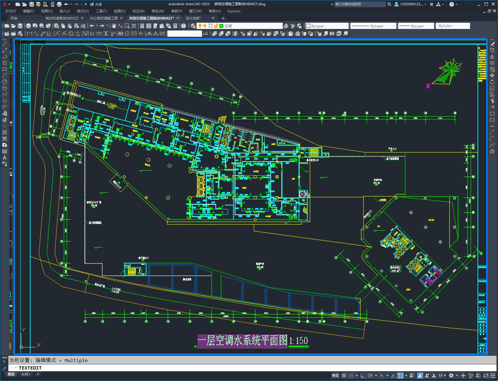498x381 pixels.
Task: Click the Rotate tool in the modify toolbar
Action: click(x=492, y=82)
